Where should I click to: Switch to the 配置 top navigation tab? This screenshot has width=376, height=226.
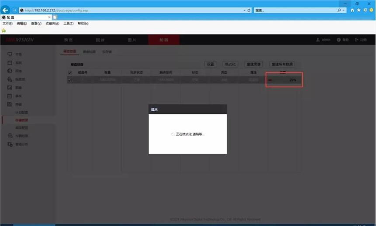(163, 40)
